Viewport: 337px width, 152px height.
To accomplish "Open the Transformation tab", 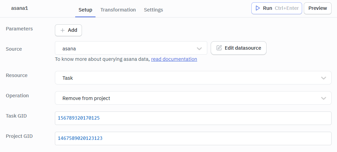I will tap(118, 10).
